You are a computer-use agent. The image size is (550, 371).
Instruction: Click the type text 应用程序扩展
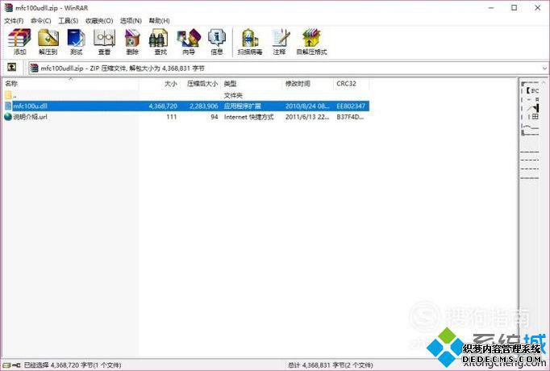(x=243, y=106)
